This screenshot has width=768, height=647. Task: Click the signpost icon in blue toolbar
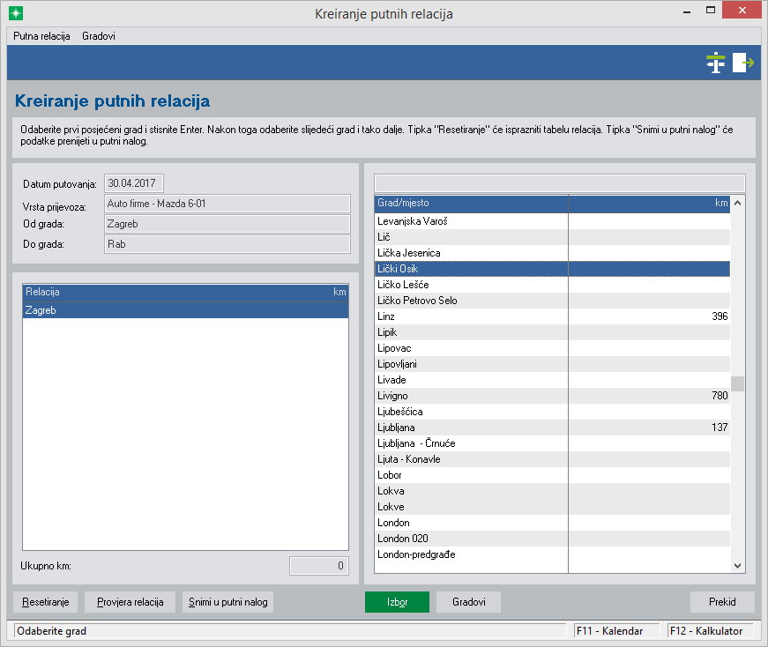point(715,63)
